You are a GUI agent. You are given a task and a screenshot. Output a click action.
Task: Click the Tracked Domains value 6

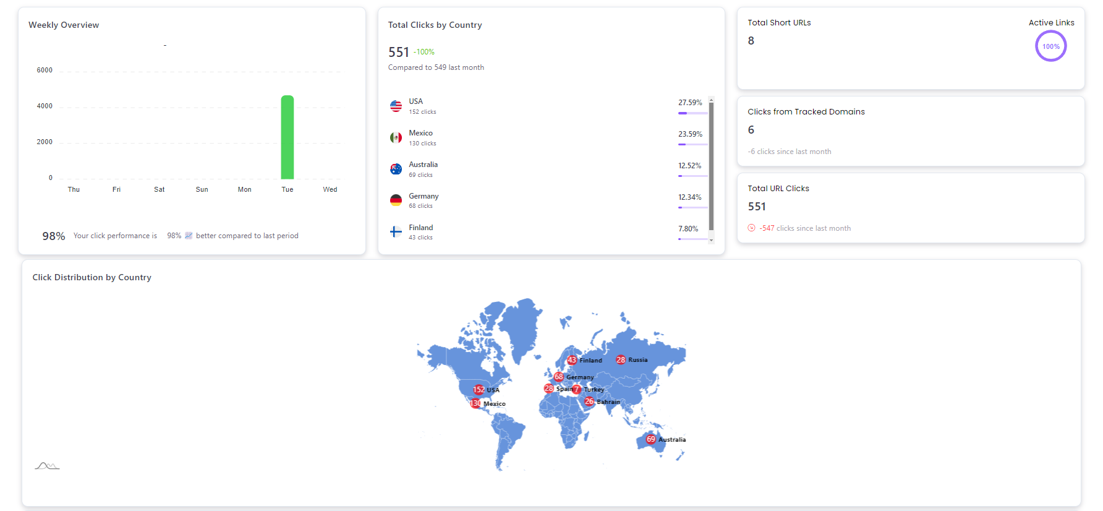pyautogui.click(x=751, y=130)
